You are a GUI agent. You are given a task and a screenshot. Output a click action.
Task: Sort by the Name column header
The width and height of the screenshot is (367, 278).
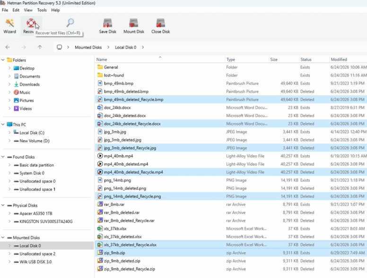click(160, 60)
